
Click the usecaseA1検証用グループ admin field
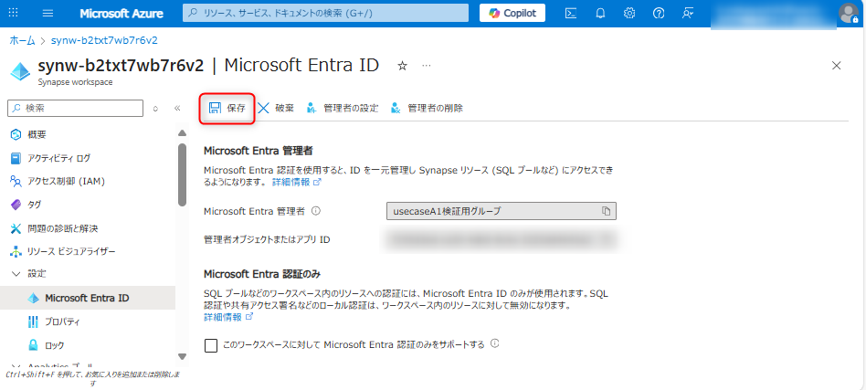pyautogui.click(x=501, y=211)
